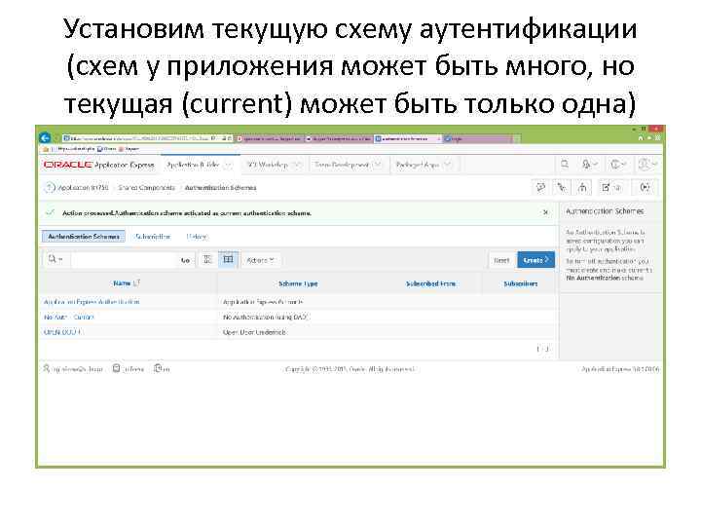Image resolution: width=701 pixels, height=526 pixels.
Task: Click the utilities tool icon in breadcrumb toolbar
Action: (x=562, y=187)
